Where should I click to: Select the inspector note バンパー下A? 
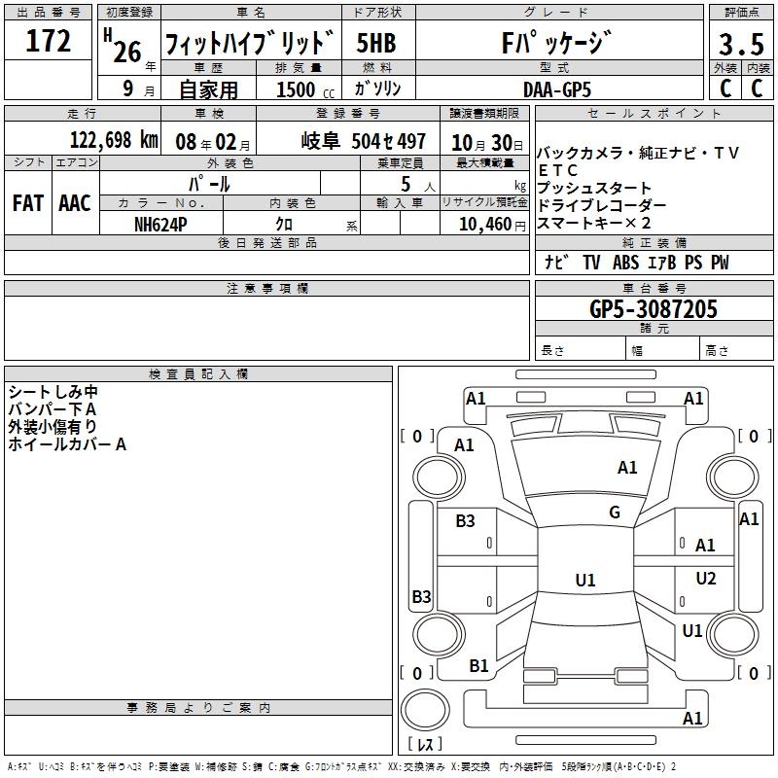pos(53,409)
